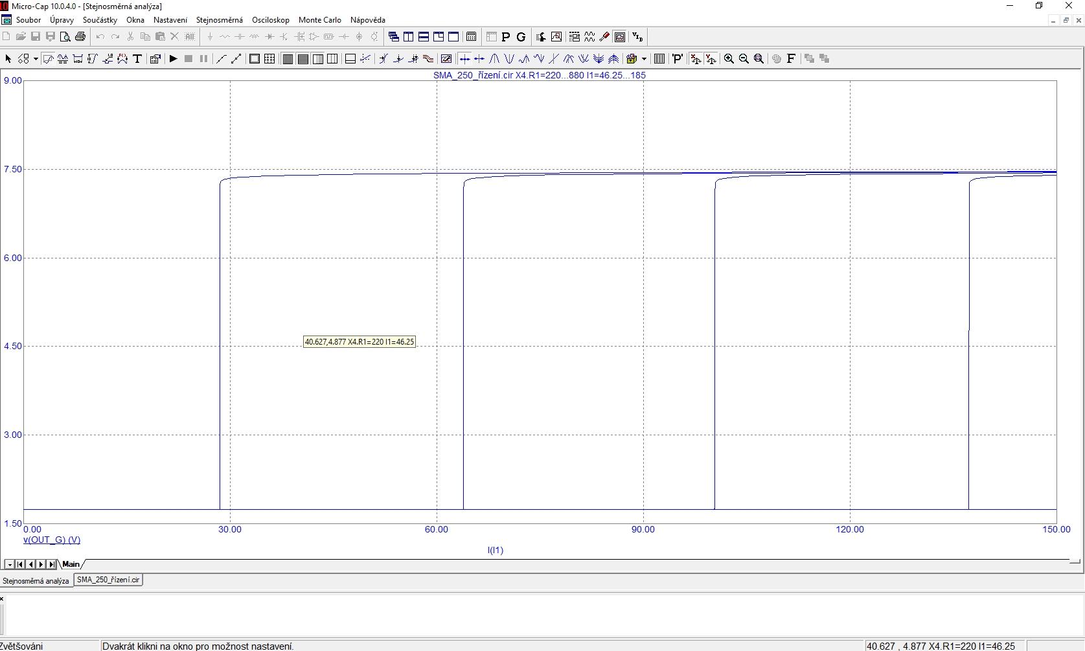Click the bold 'F' toolbar icon

point(791,59)
